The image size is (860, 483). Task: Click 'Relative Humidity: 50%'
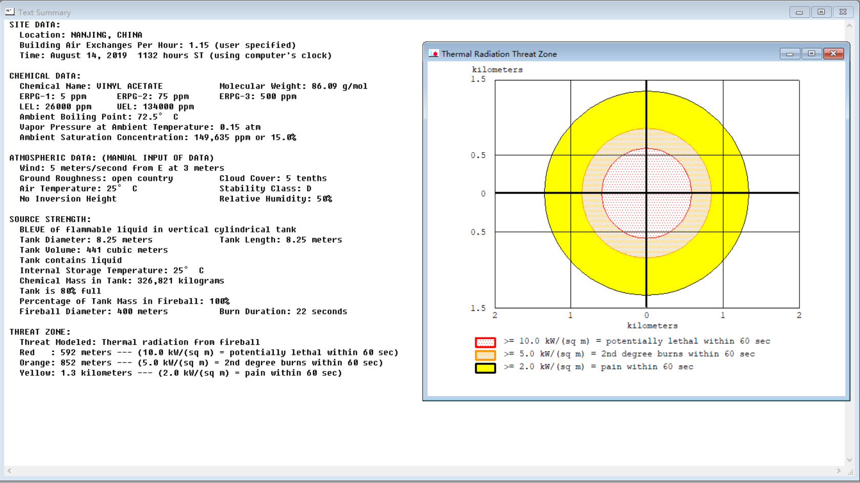276,199
